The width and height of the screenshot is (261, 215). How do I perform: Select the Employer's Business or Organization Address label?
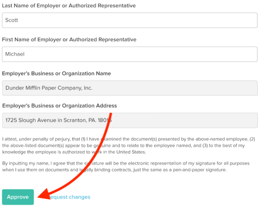[59, 106]
